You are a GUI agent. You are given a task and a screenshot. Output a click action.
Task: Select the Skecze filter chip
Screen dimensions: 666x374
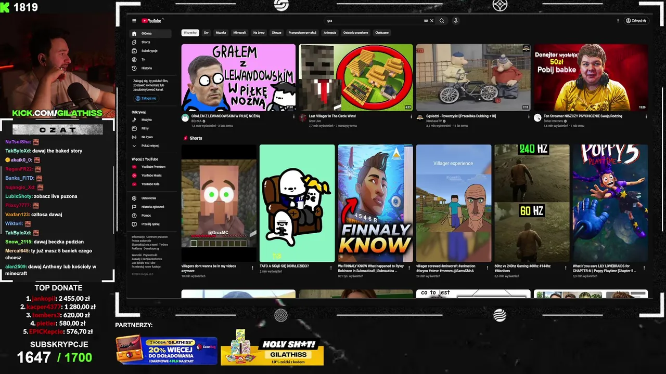point(277,33)
